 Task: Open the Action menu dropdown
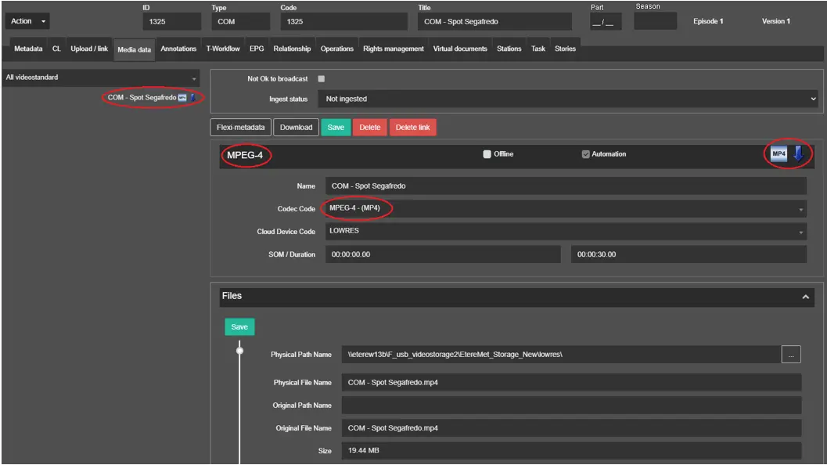tap(29, 21)
